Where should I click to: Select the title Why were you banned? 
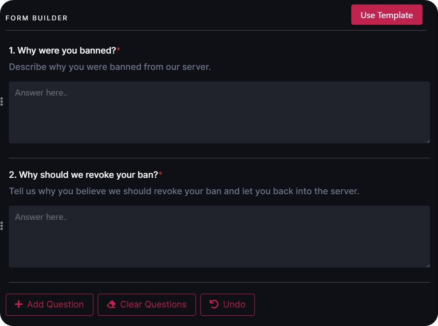click(62, 50)
